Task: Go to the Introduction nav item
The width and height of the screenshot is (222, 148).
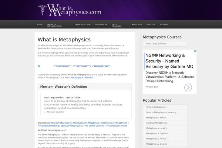Action: point(83,24)
